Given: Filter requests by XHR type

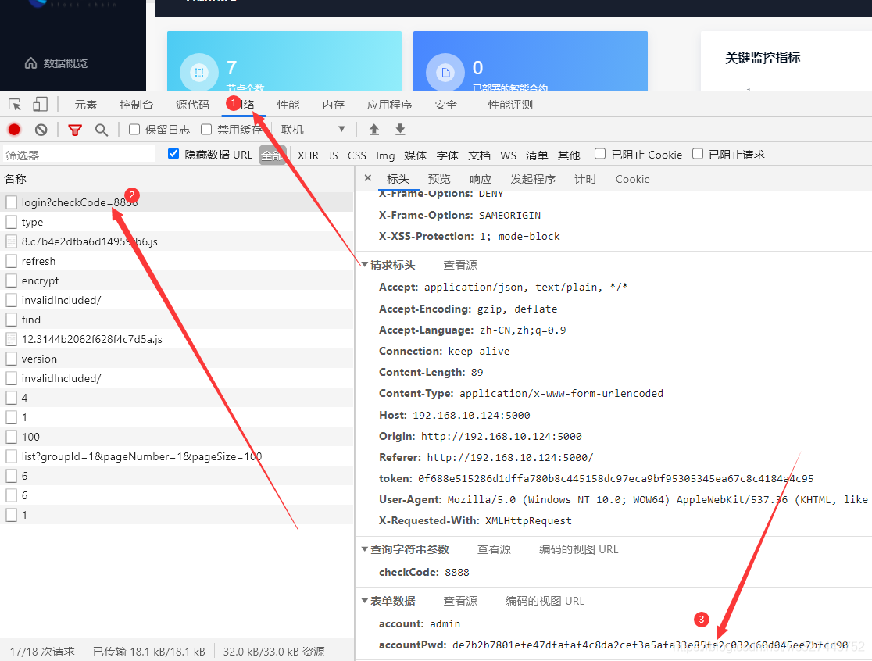Looking at the screenshot, I should (x=308, y=155).
